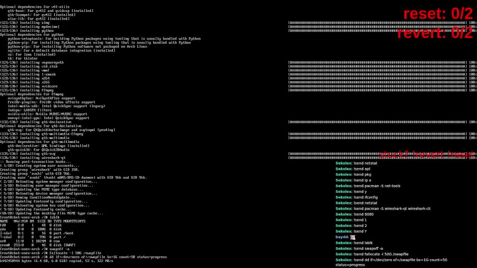Image resolution: width=477 pixels, height=268 pixels.
Task: Click the lsblk row for sda2 mounted at /
Action: (x=33, y=237)
